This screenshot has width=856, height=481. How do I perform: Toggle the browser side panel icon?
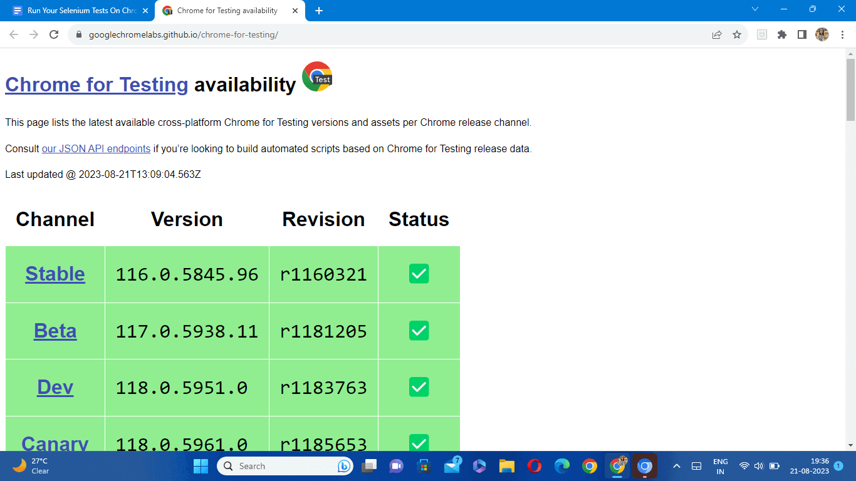click(x=801, y=35)
